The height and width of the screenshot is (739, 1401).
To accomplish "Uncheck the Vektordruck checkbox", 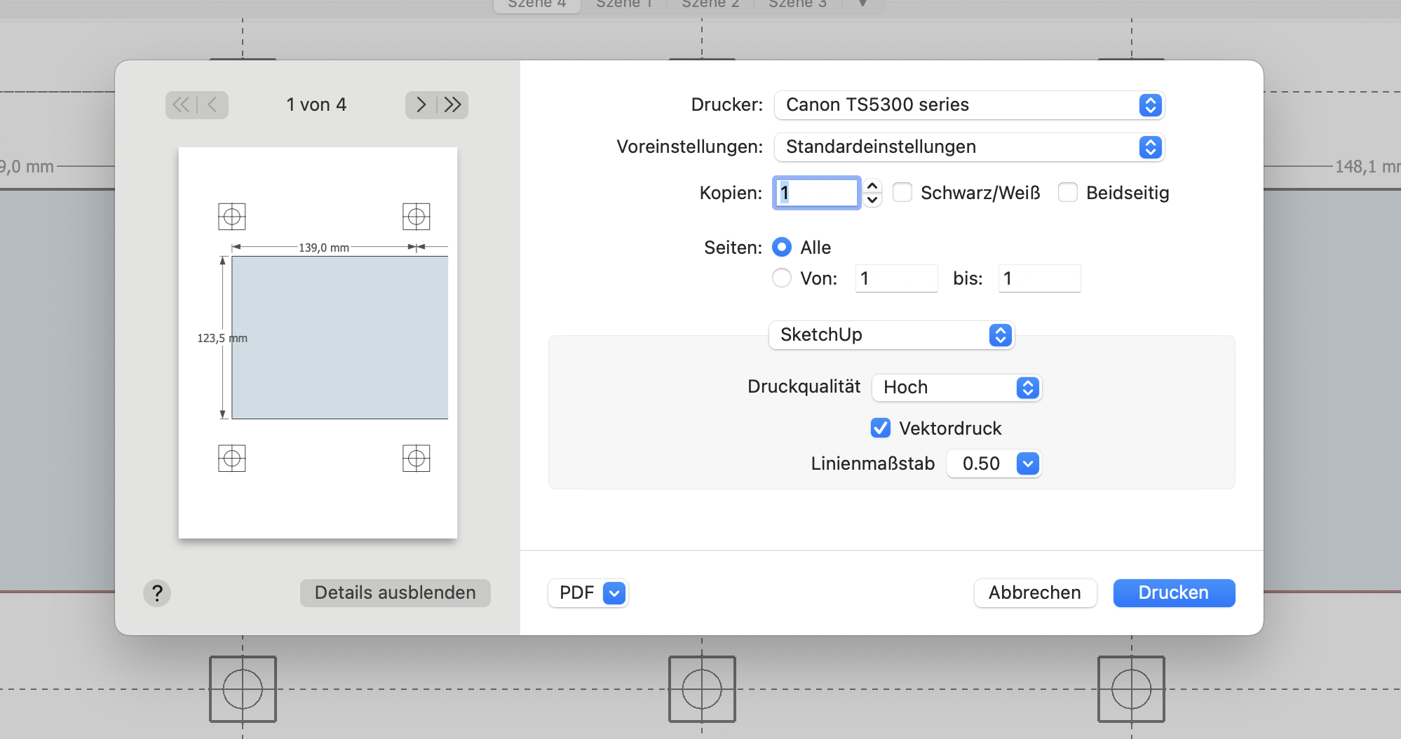I will click(881, 428).
